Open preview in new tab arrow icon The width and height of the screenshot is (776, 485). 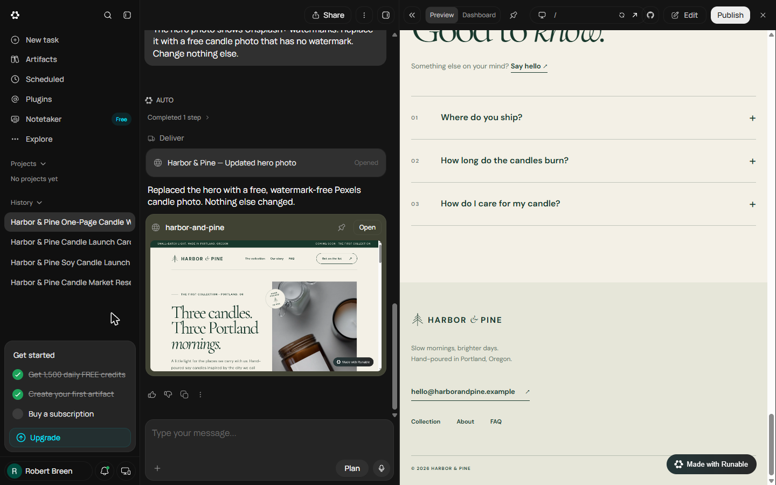[635, 15]
